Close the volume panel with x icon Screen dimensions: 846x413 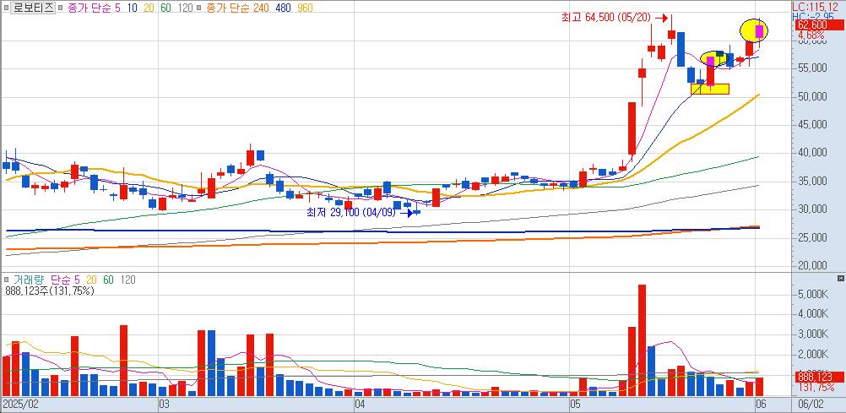tap(840, 278)
